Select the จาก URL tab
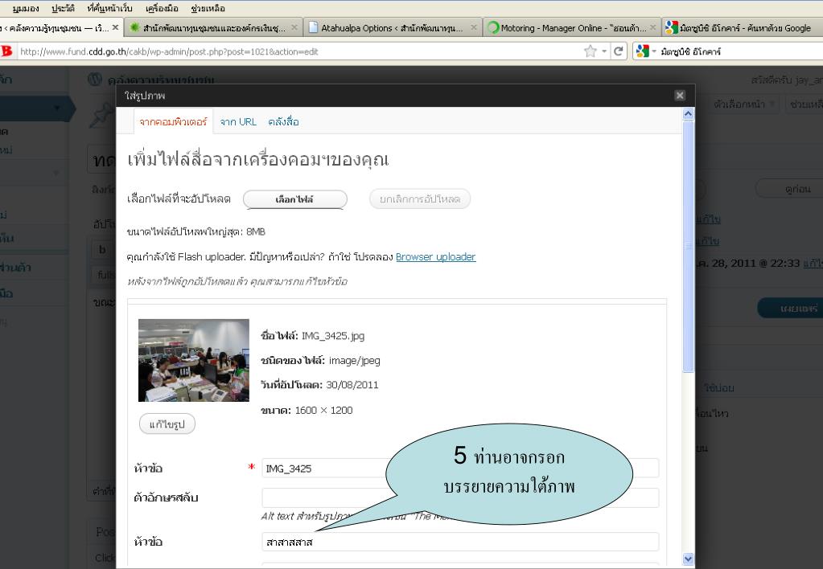Screen dimensions: 823x569 [x=238, y=121]
